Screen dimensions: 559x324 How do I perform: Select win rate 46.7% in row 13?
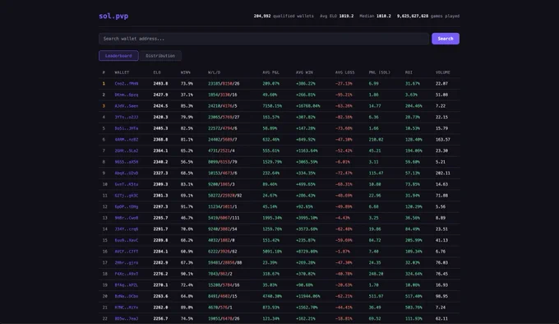point(187,218)
